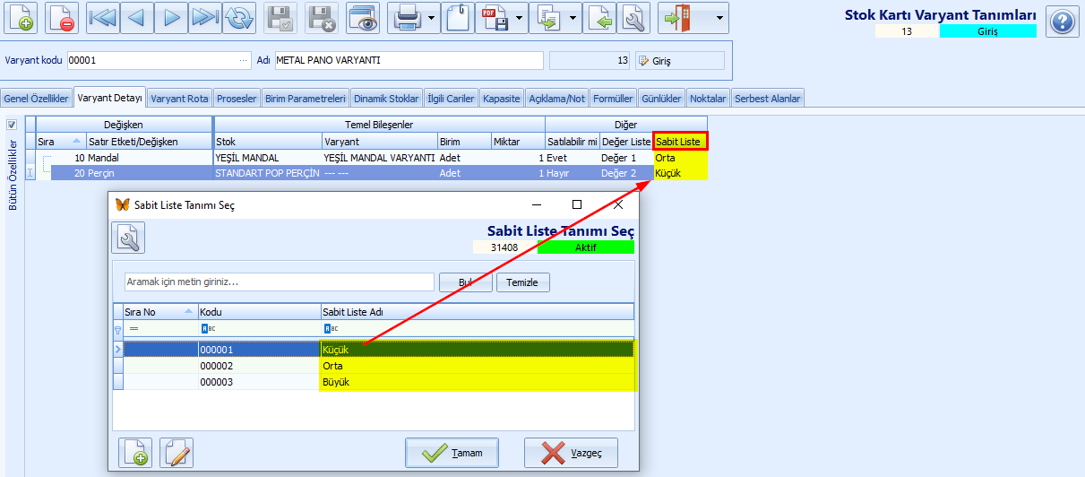Toggle the Bütün Özellikler checkbox
Screen dimensions: 1085x477
(x=12, y=125)
